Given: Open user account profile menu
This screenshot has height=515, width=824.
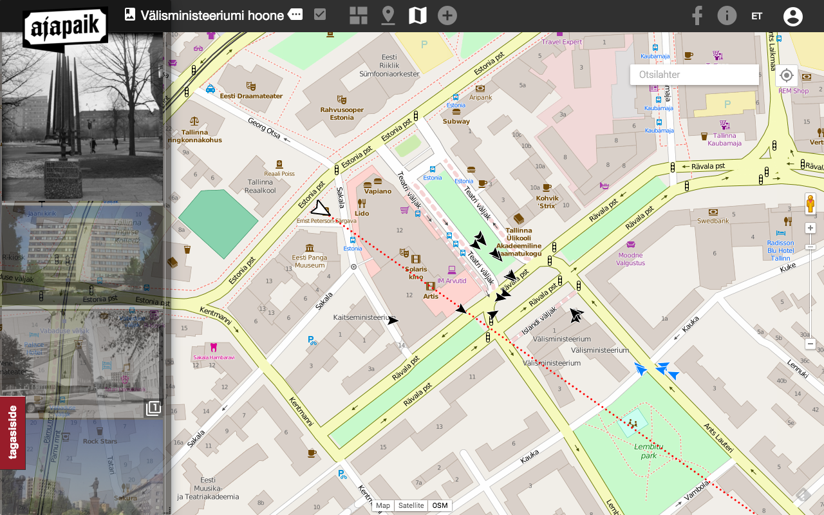Looking at the screenshot, I should 793,16.
